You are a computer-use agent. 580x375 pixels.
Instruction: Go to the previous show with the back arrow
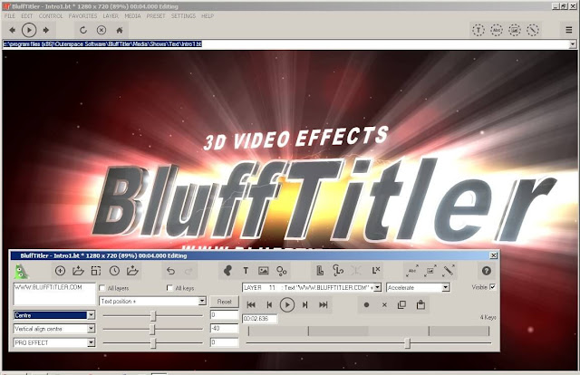coord(12,30)
